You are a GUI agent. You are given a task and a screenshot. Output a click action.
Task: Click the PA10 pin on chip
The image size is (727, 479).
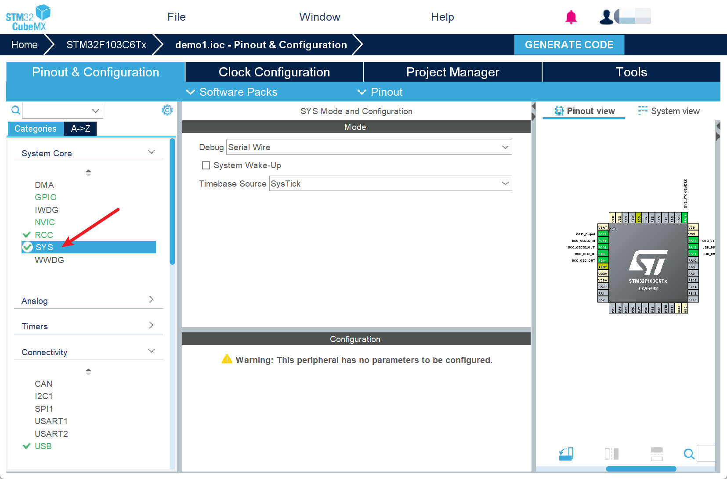coord(693,260)
